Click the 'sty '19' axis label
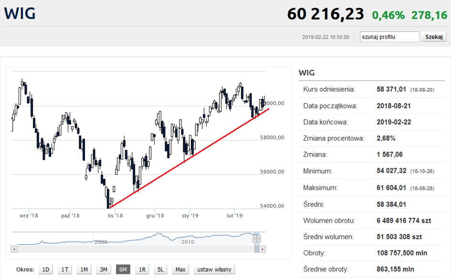451x278 pixels. (x=190, y=216)
